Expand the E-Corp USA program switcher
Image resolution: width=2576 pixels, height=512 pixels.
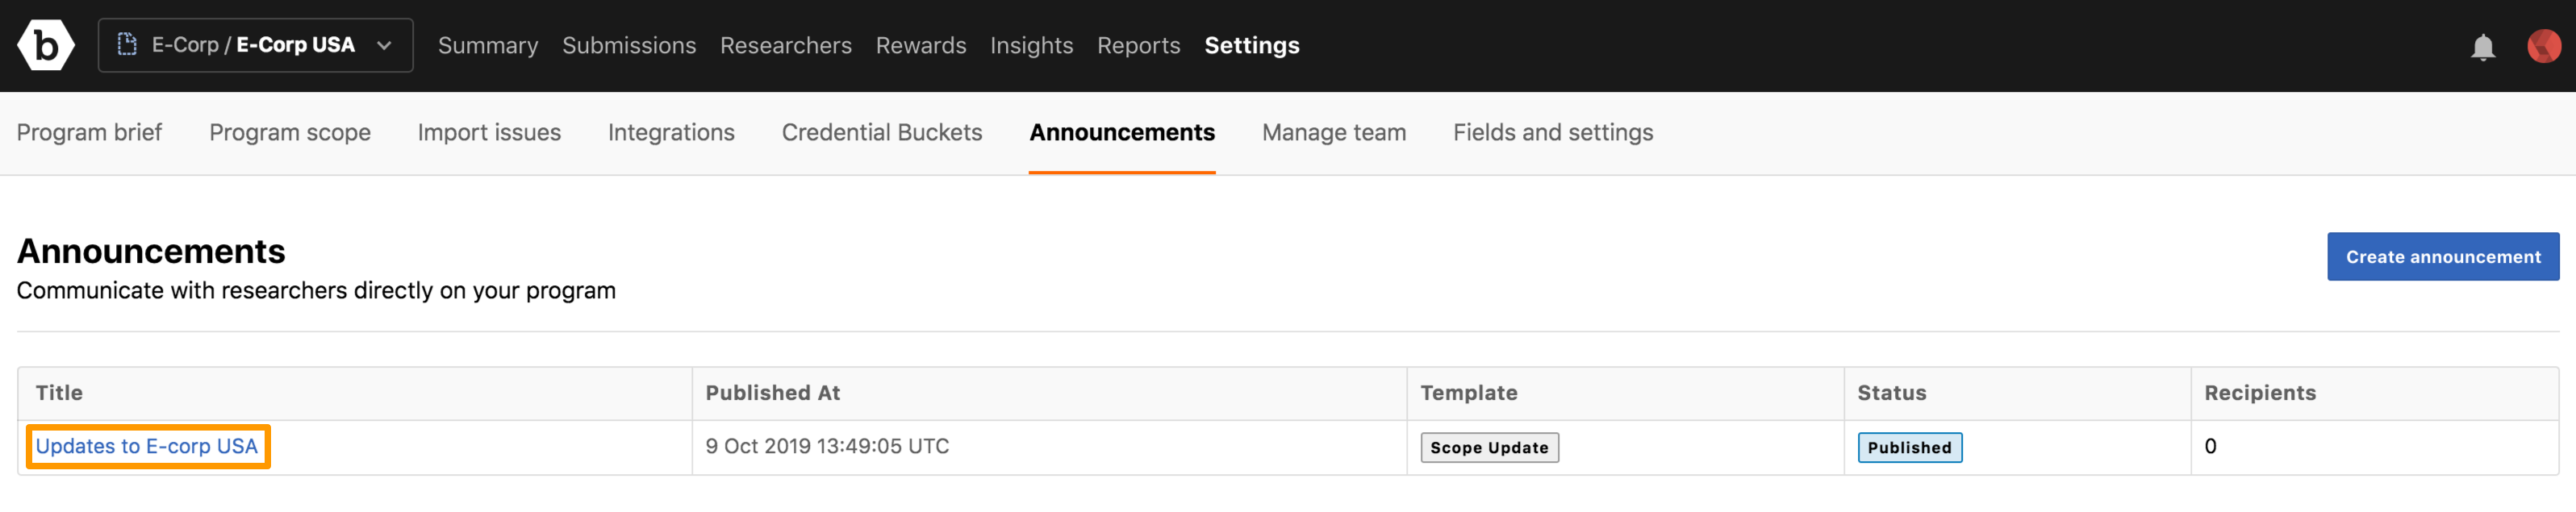pos(256,45)
